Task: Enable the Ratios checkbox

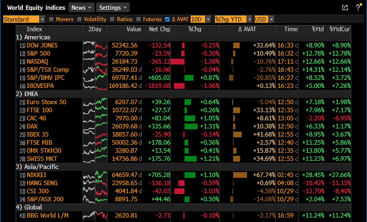Action: tap(112, 19)
